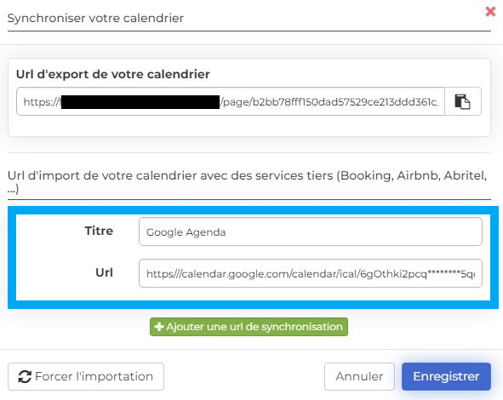Viewport: 503px width, 400px height.
Task: Add a new synchronisation url
Action: pyautogui.click(x=249, y=327)
